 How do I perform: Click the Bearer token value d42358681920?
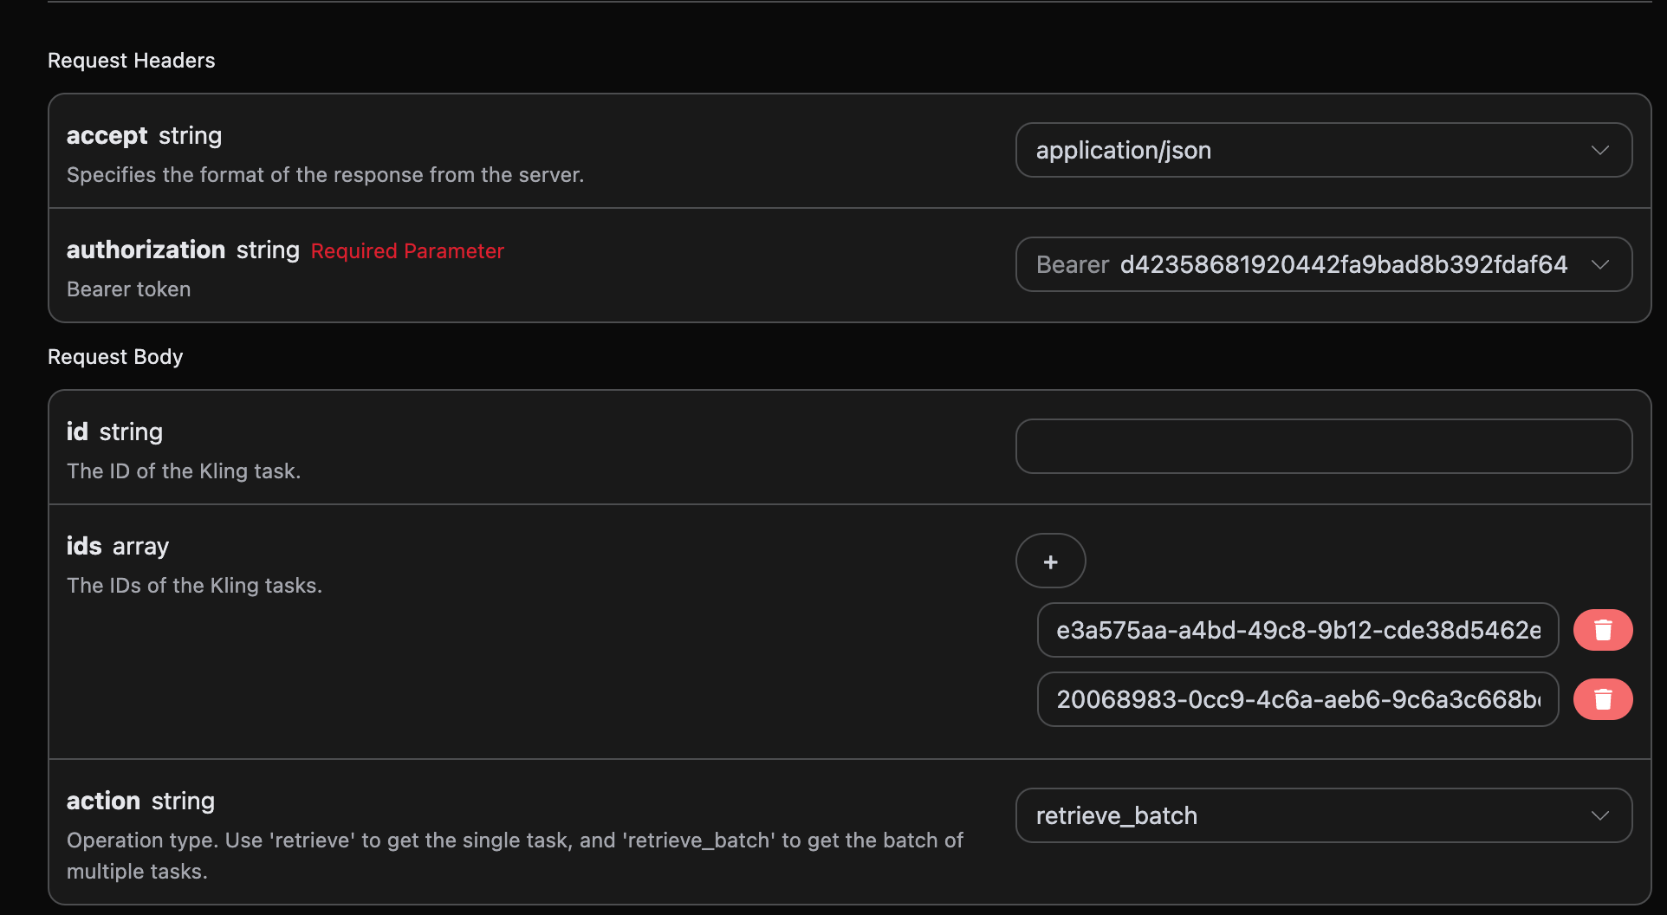(1343, 264)
